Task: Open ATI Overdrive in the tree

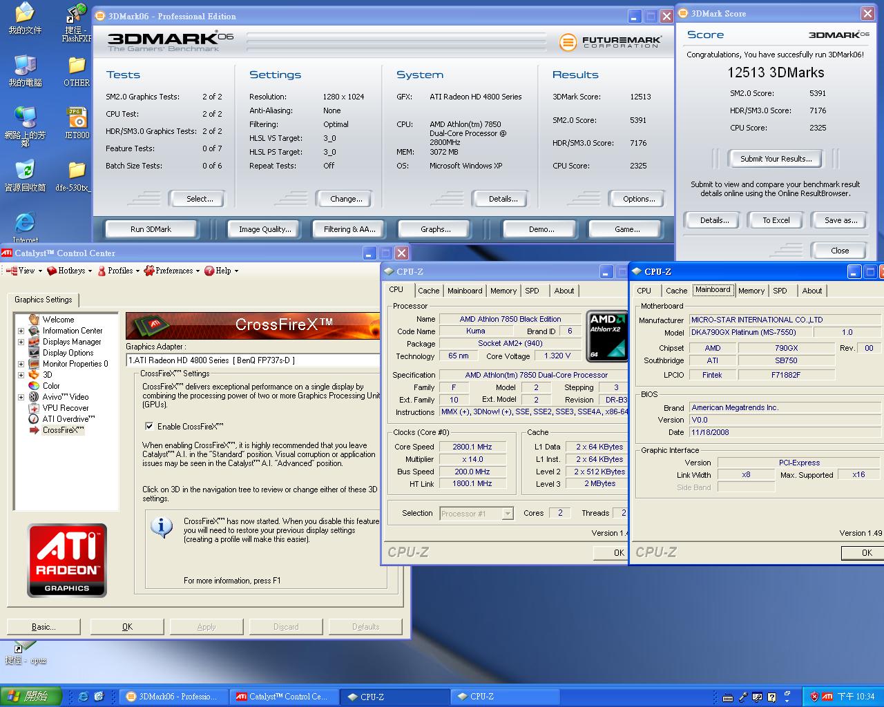Action: pyautogui.click(x=68, y=419)
